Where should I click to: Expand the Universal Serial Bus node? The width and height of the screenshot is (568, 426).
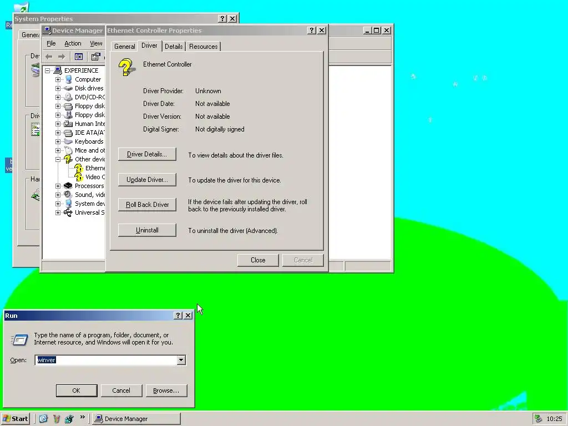point(58,212)
